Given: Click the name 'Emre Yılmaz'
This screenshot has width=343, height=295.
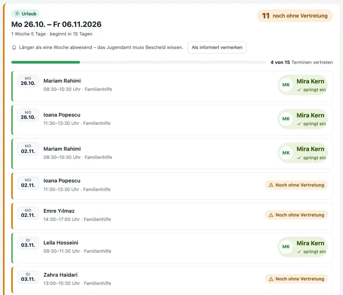Looking at the screenshot, I should (x=59, y=211).
